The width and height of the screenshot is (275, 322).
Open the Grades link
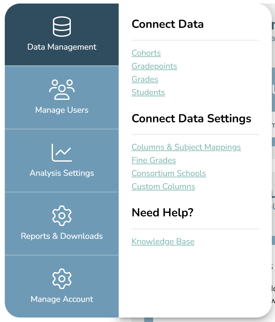[x=145, y=79]
